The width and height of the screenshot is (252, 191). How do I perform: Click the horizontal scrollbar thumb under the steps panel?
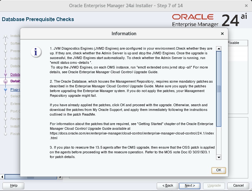point(31,177)
